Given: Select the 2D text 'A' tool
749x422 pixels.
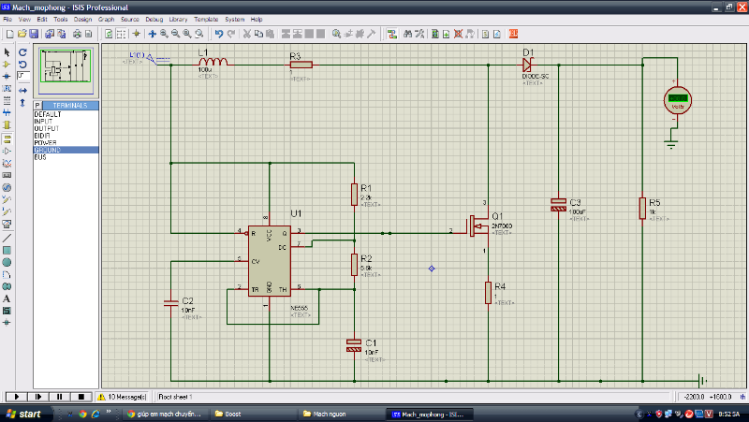Looking at the screenshot, I should click(7, 298).
